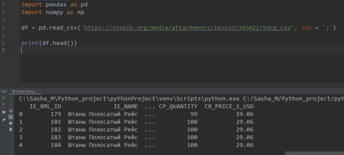Collapse the imports fold at line 1
This screenshot has height=155, width=344.
[19, 5]
